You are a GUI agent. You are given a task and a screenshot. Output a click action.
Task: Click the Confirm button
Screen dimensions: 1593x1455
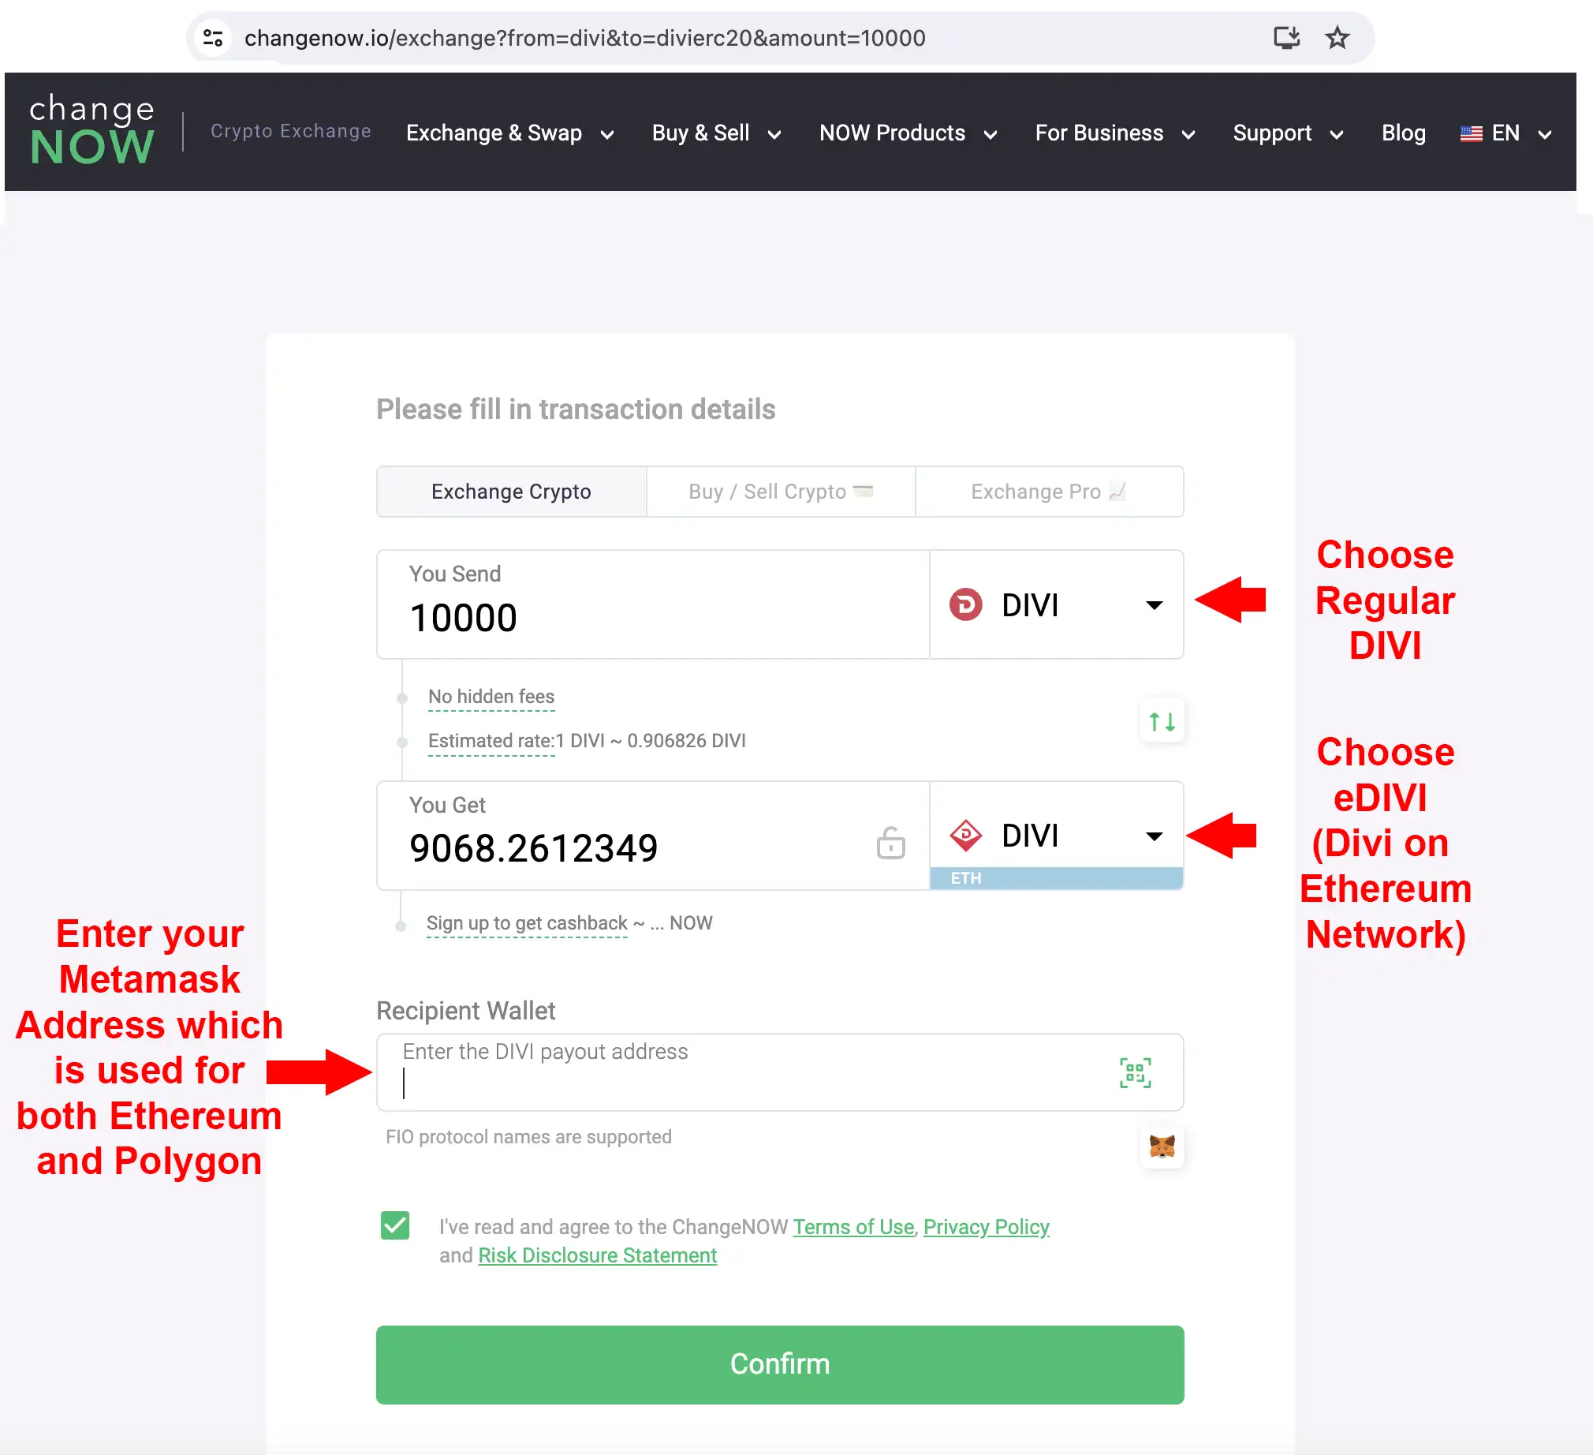pyautogui.click(x=780, y=1363)
